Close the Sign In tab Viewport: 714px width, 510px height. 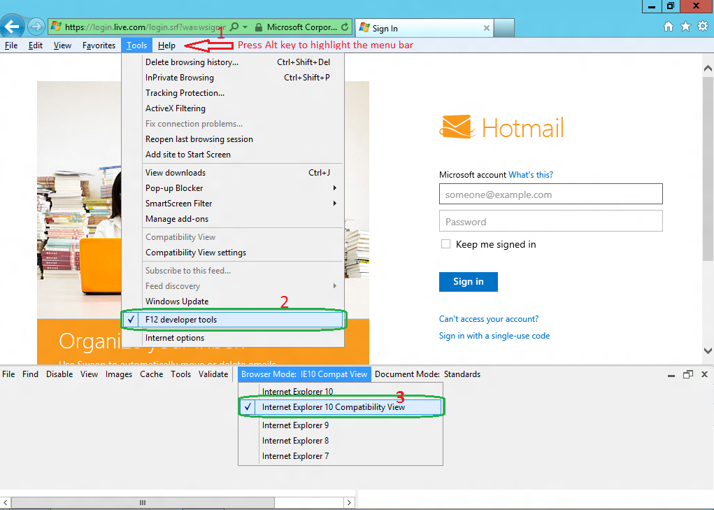[486, 28]
